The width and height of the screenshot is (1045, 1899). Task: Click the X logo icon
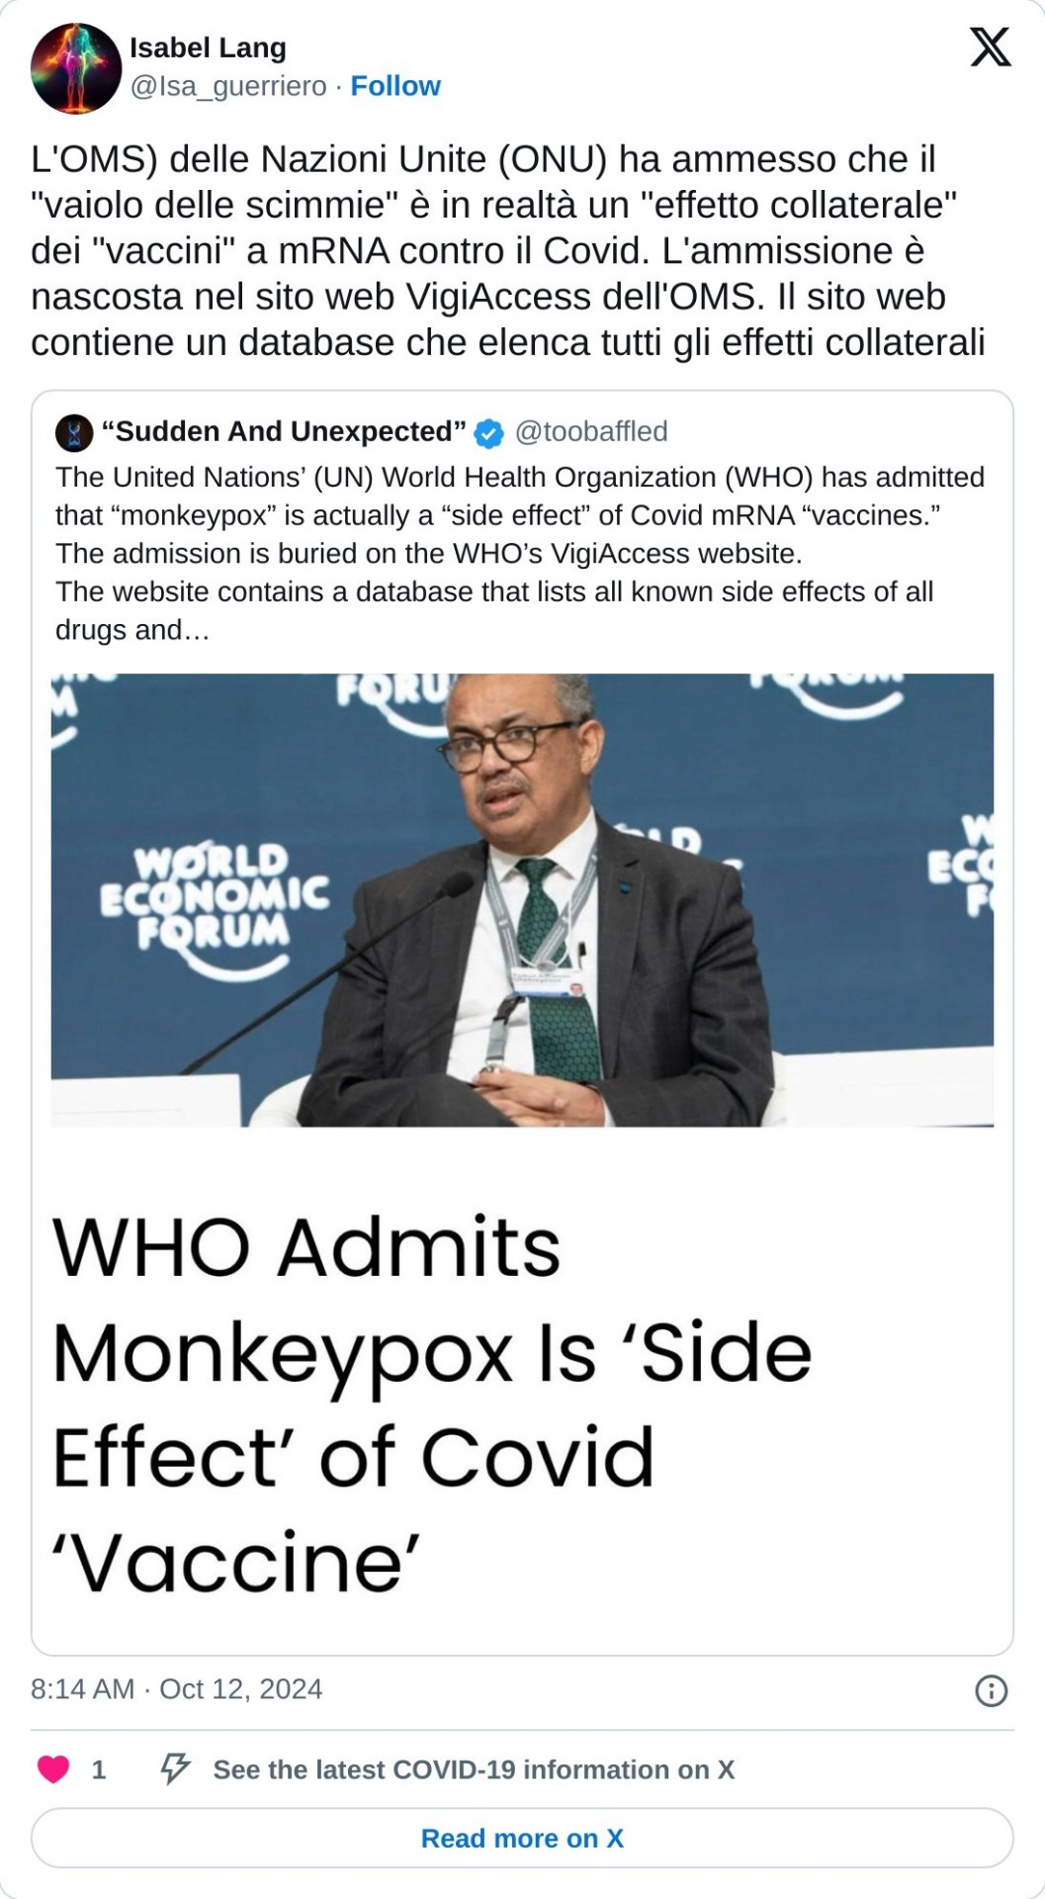990,47
